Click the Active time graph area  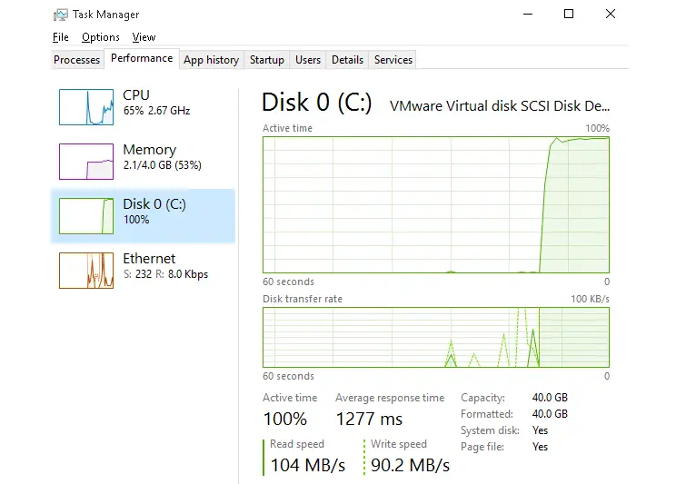436,204
